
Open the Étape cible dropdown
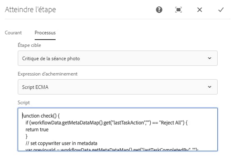118,58
